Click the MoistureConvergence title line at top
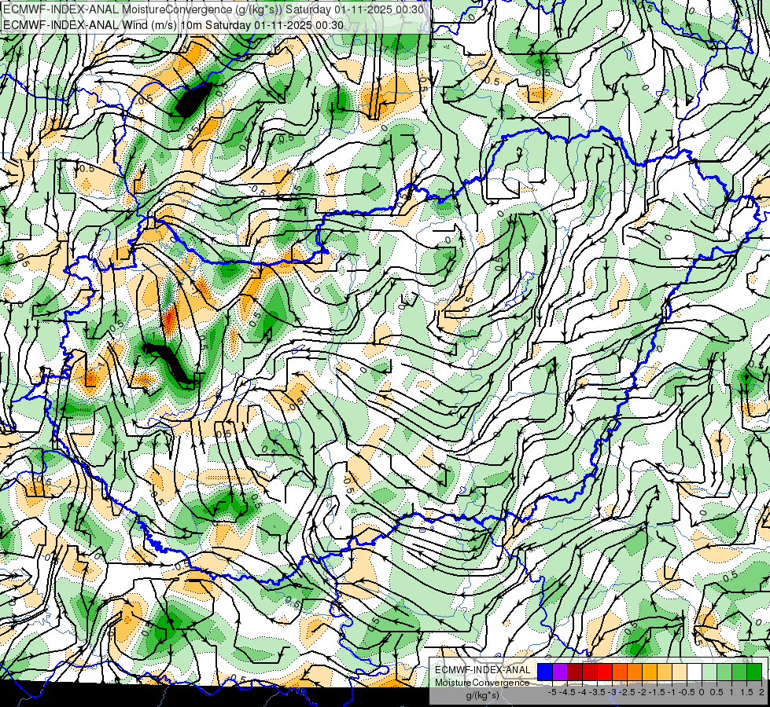The width and height of the screenshot is (770, 707). coord(214,9)
